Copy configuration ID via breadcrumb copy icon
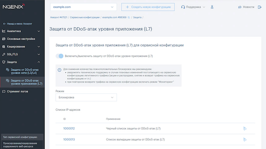Screen dimensions: 266x149 pos(129,18)
